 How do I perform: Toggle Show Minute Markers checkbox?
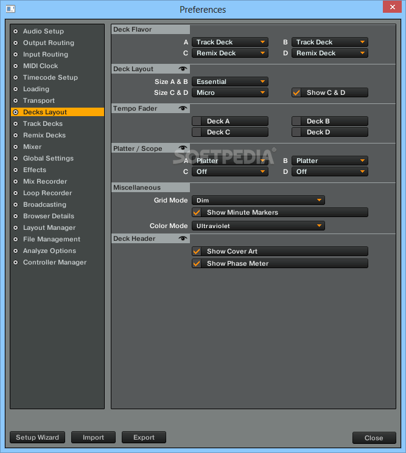click(x=197, y=213)
